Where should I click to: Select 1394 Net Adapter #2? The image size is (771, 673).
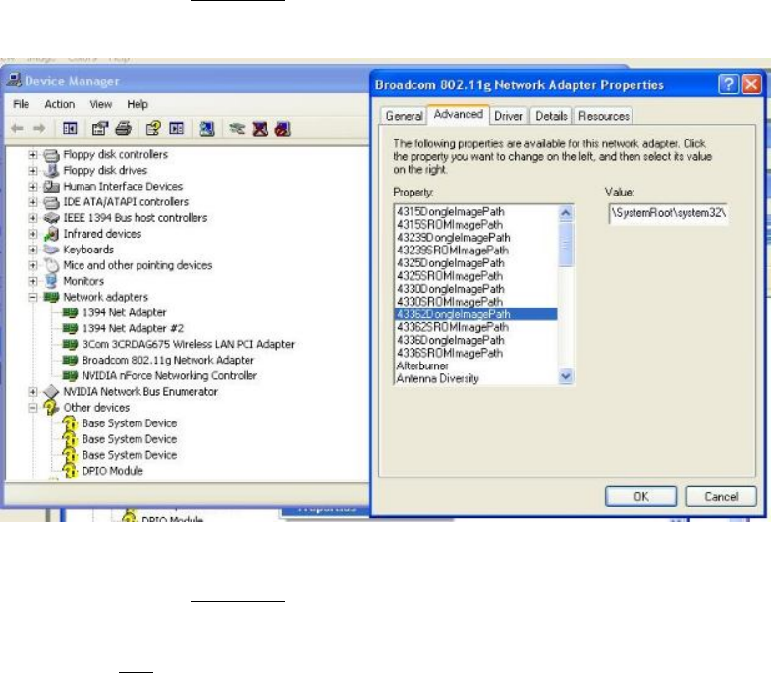[x=133, y=328]
